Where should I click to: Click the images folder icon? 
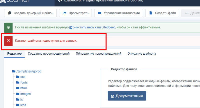pos(18,94)
